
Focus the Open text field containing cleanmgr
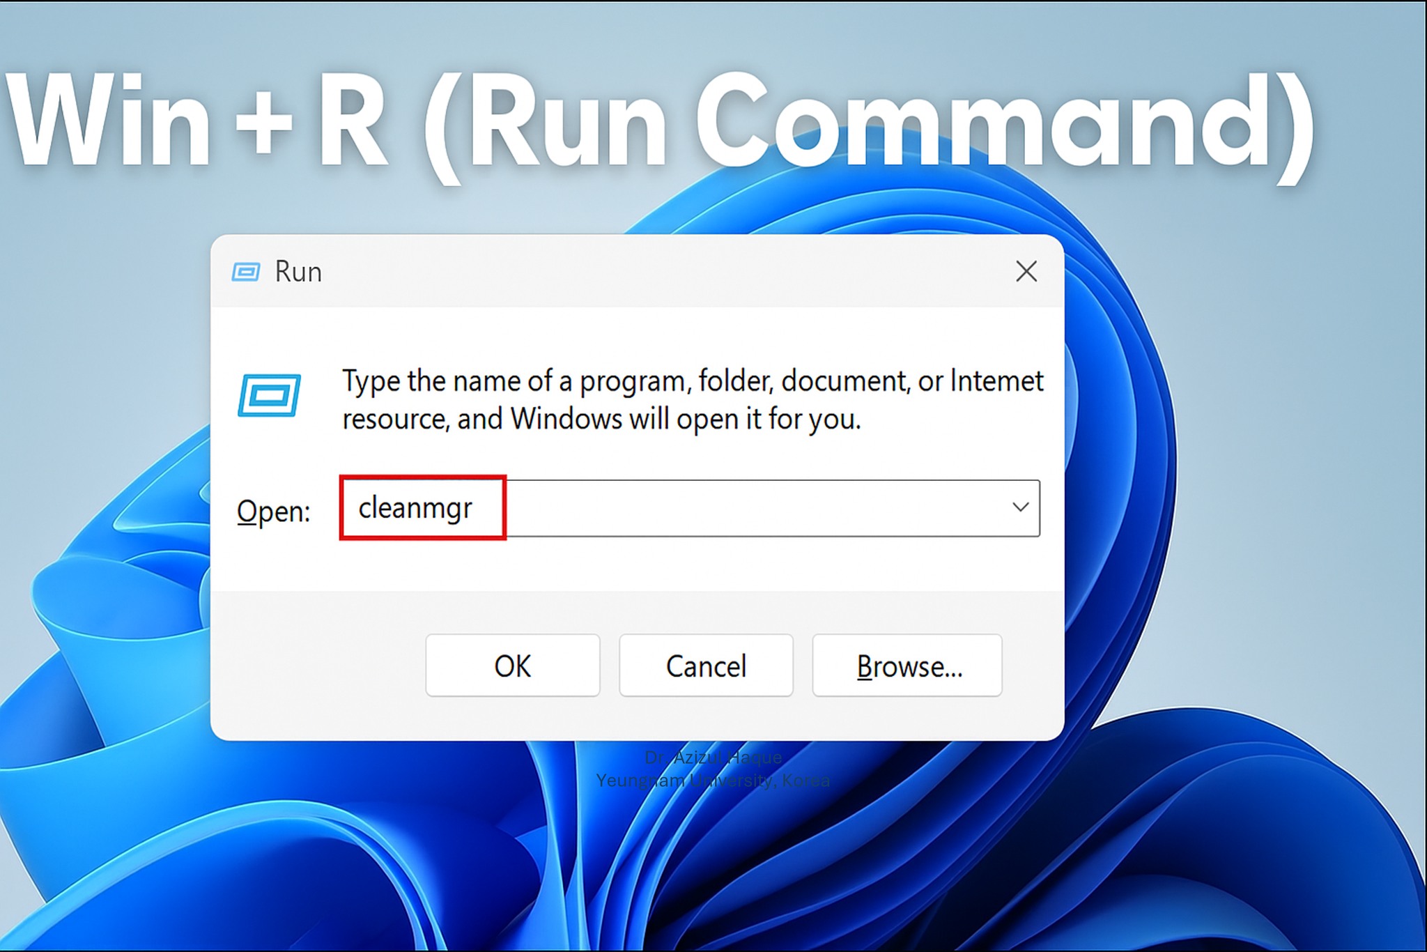[x=690, y=508]
